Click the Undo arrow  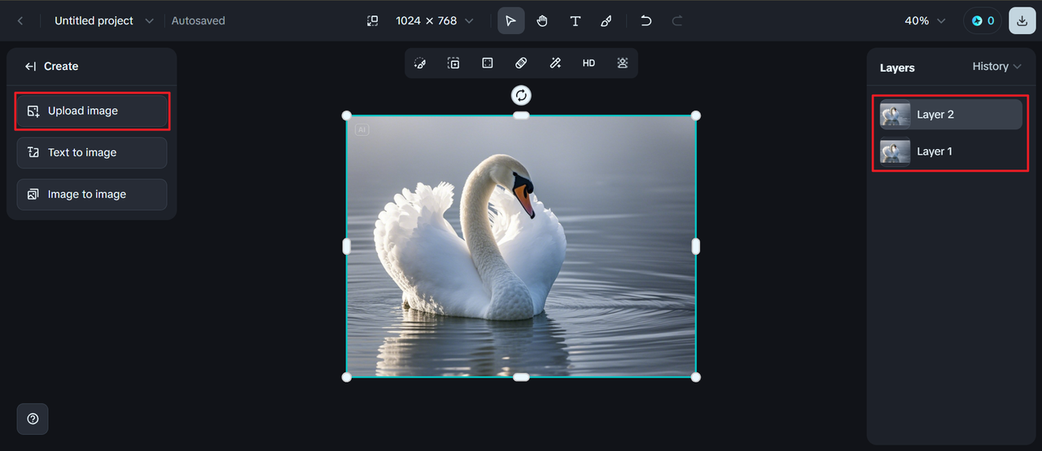(646, 21)
